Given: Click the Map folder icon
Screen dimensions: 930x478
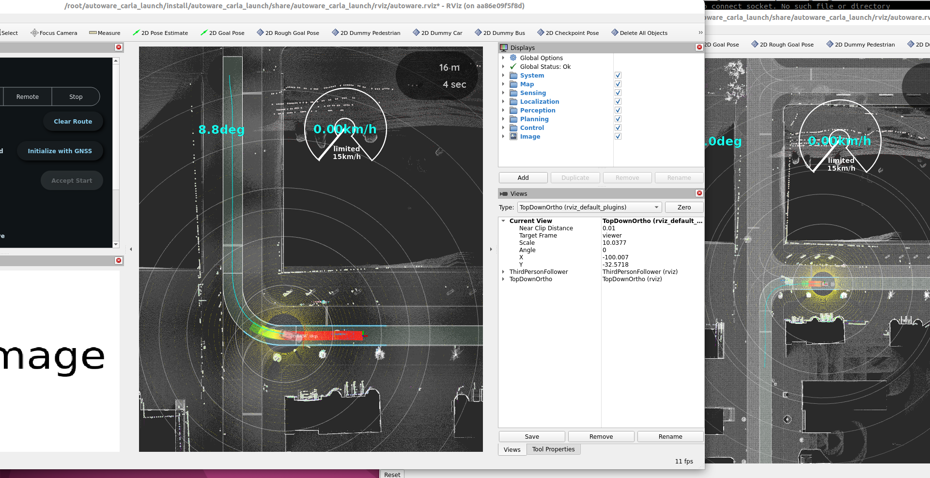Looking at the screenshot, I should (513, 84).
